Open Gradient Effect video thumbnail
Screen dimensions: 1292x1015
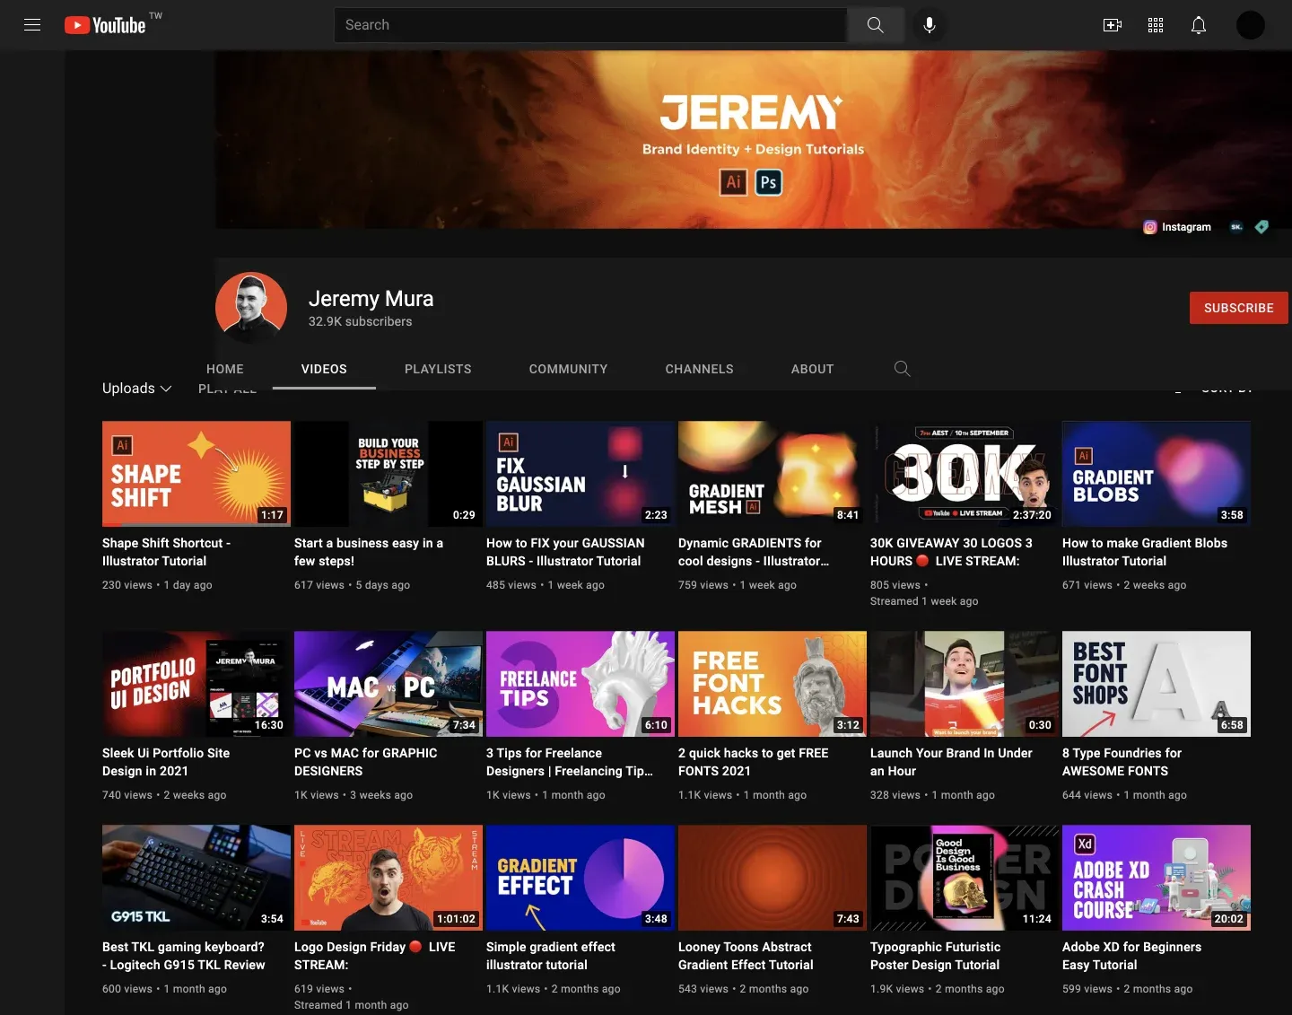point(581,878)
